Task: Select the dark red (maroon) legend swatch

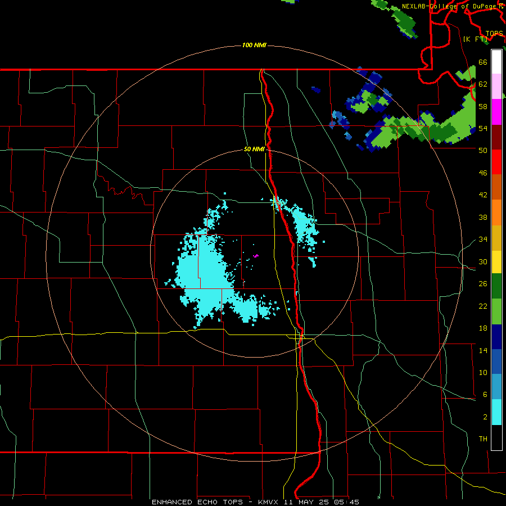Action: pyautogui.click(x=496, y=137)
